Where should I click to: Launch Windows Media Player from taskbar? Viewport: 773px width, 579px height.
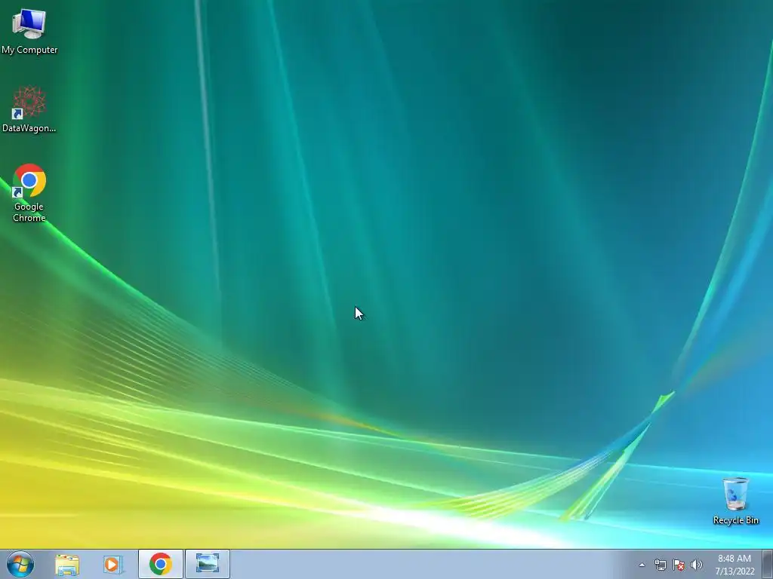[x=112, y=564]
